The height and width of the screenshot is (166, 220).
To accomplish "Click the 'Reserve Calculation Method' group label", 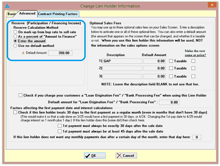I will [36, 28].
